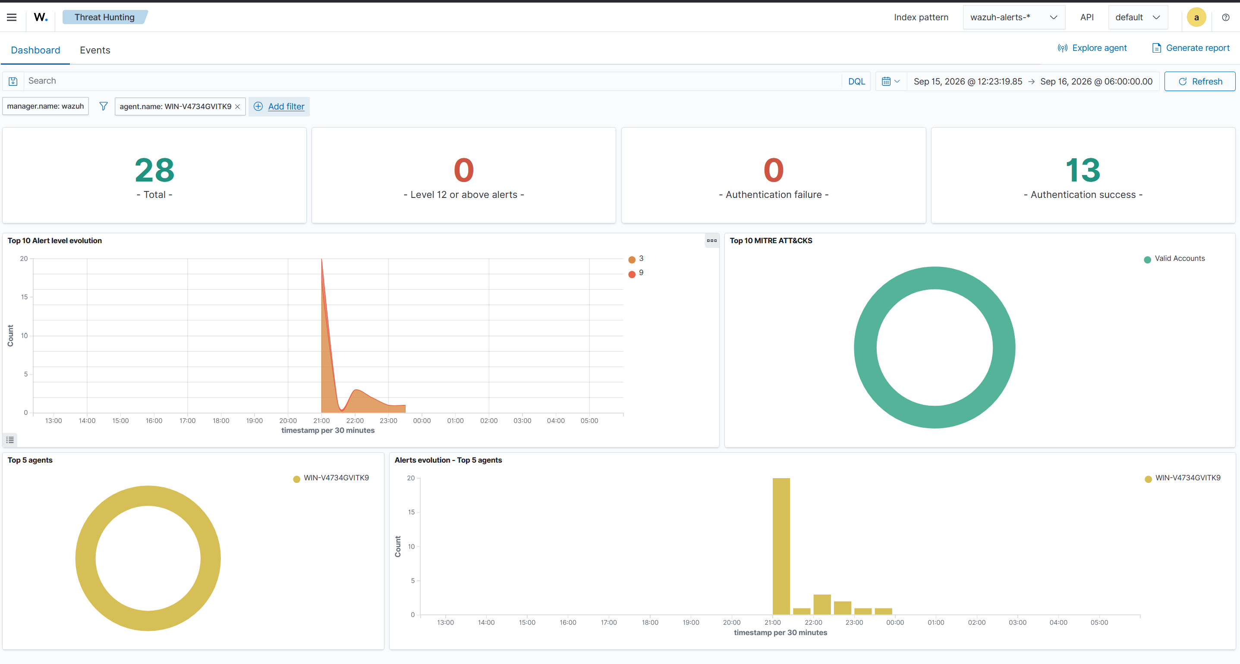Screen dimensions: 1240x664
Task: Toggle legend list icon below alert chart
Action: coord(10,440)
